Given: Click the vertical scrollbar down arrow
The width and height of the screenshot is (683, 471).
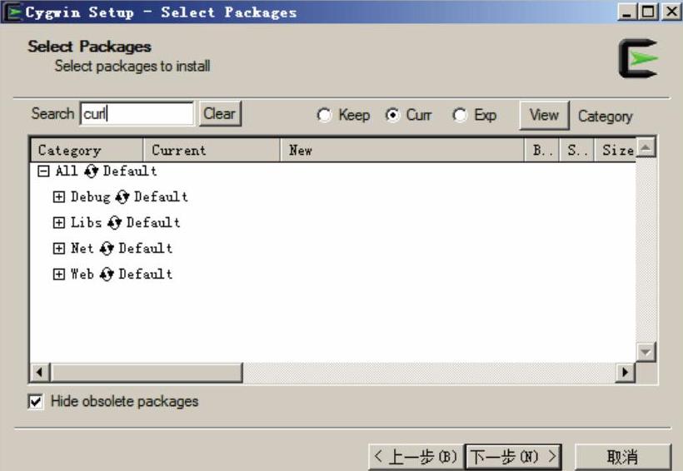Looking at the screenshot, I should pos(646,352).
